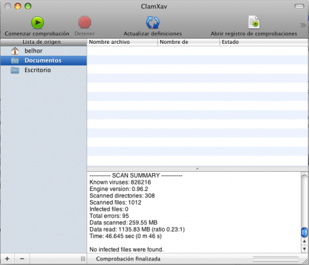The image size is (309, 265).
Task: Click the Actualizar definiciones label
Action: (x=153, y=33)
